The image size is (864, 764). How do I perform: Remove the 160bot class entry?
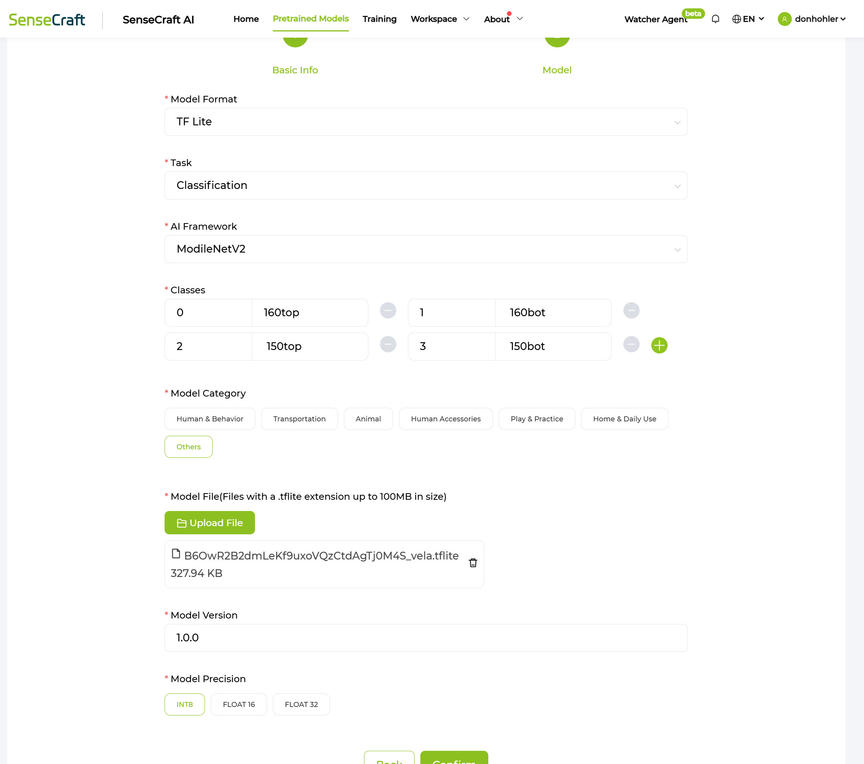tap(631, 310)
